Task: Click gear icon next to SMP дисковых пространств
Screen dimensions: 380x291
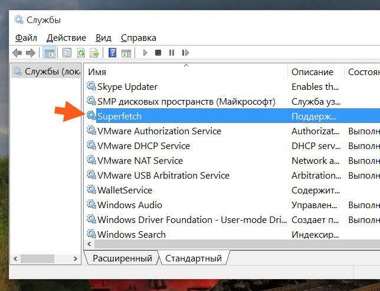Action: (x=91, y=101)
